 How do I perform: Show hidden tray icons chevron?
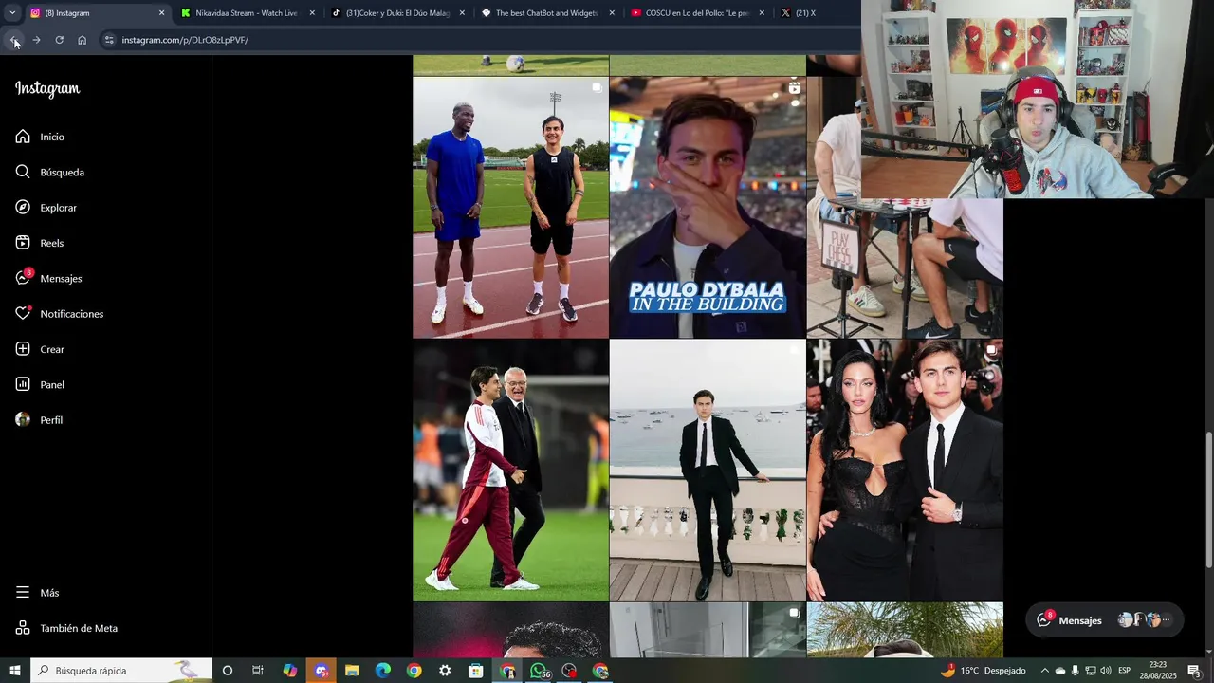point(1045,671)
